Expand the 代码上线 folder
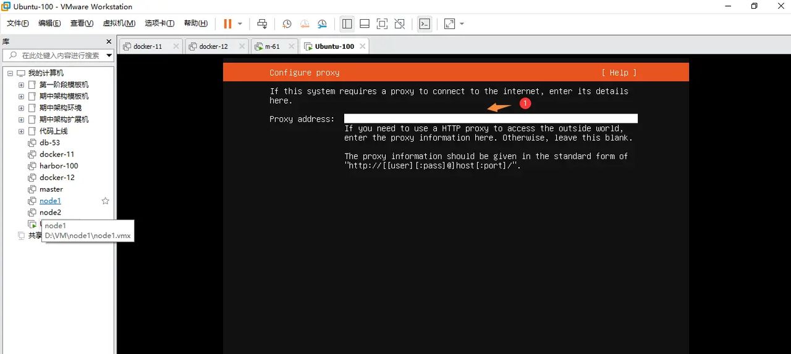 pos(21,131)
